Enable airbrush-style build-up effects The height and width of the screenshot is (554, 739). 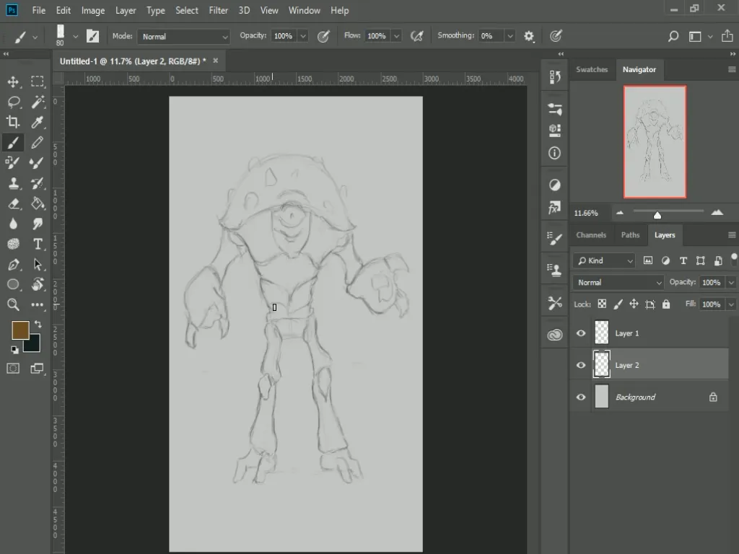[x=416, y=36]
